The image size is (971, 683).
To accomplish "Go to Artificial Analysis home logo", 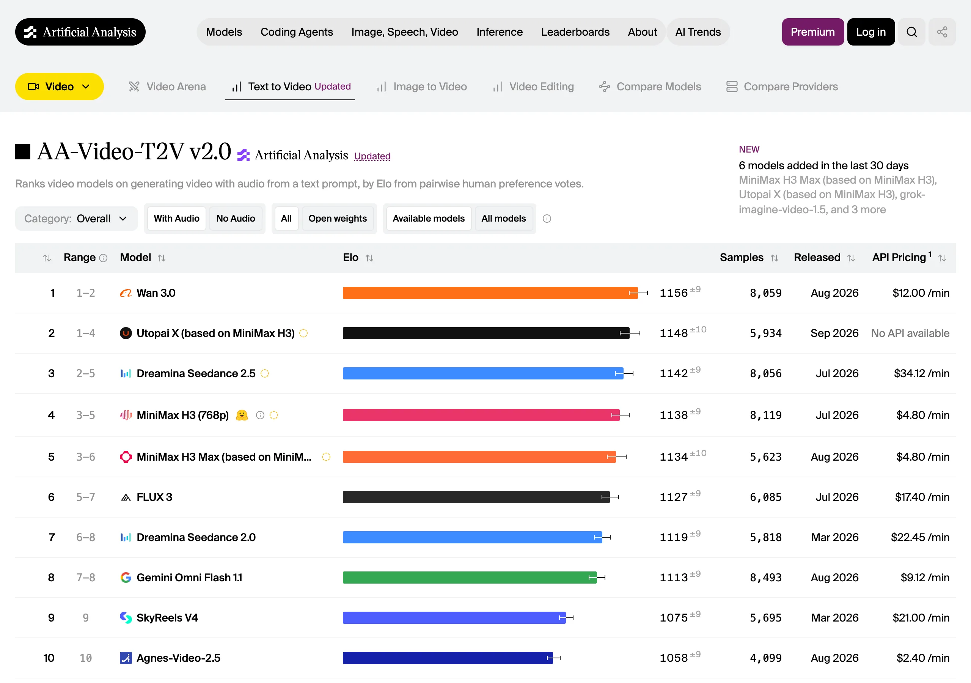I will pyautogui.click(x=80, y=32).
